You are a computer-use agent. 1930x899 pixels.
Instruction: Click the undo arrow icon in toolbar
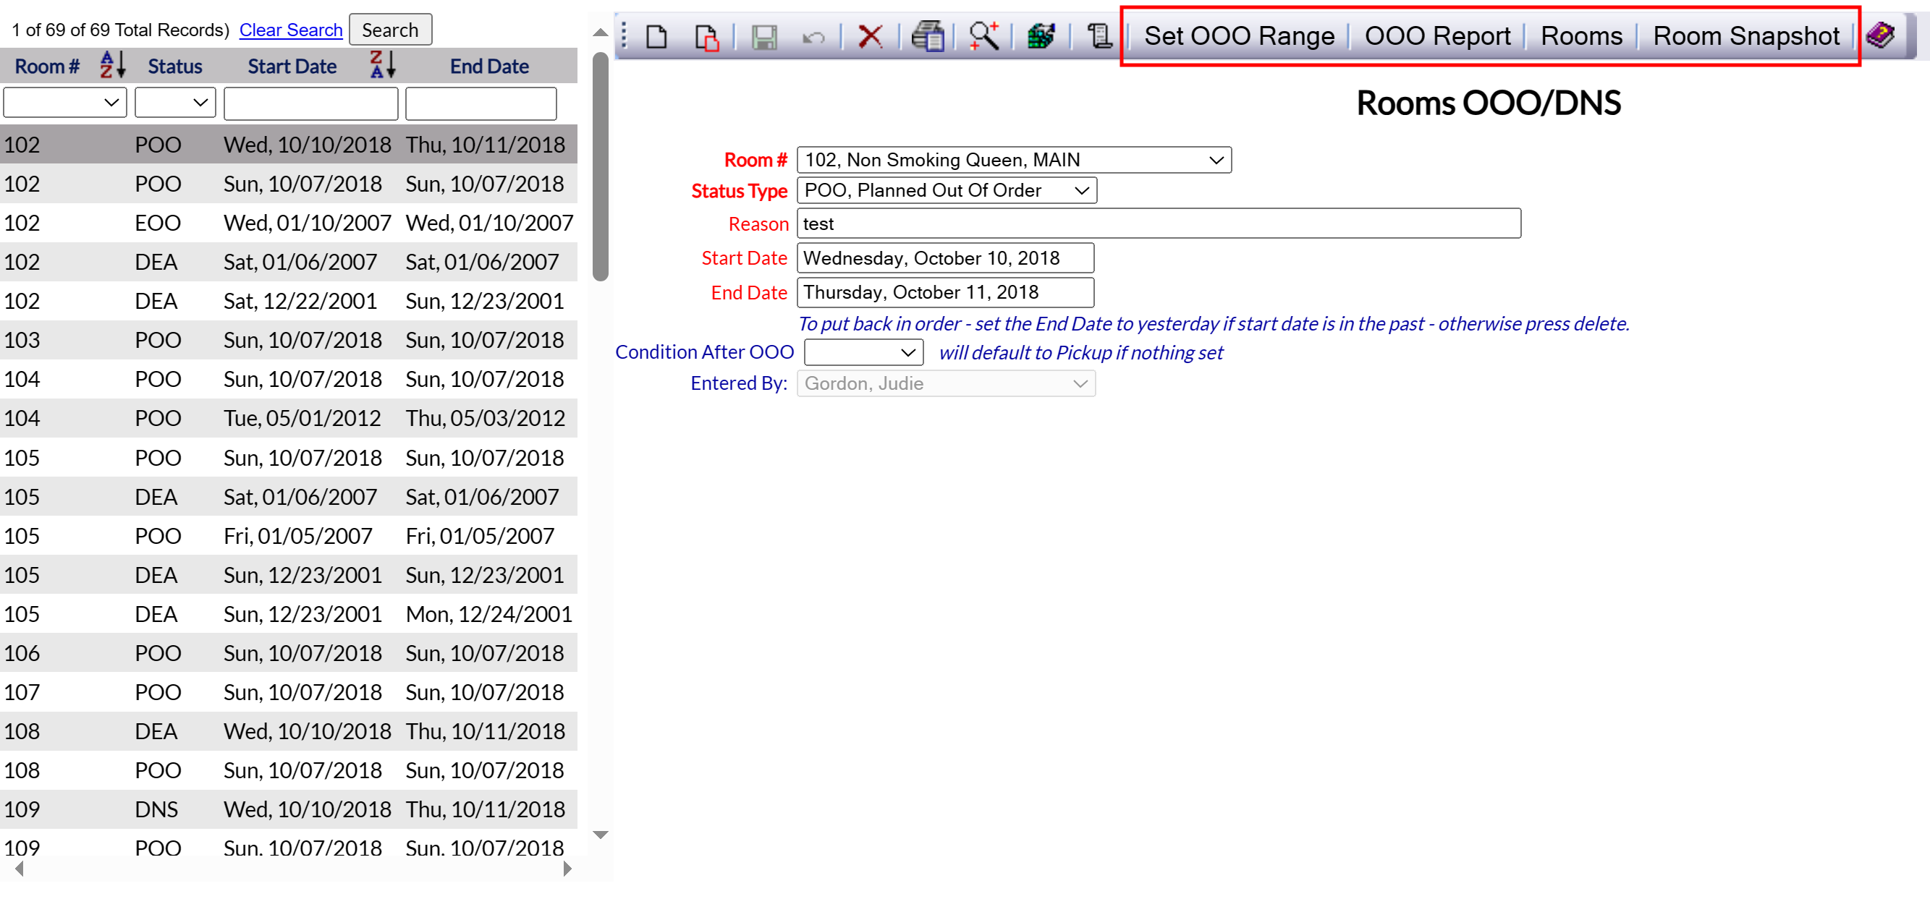coord(813,36)
